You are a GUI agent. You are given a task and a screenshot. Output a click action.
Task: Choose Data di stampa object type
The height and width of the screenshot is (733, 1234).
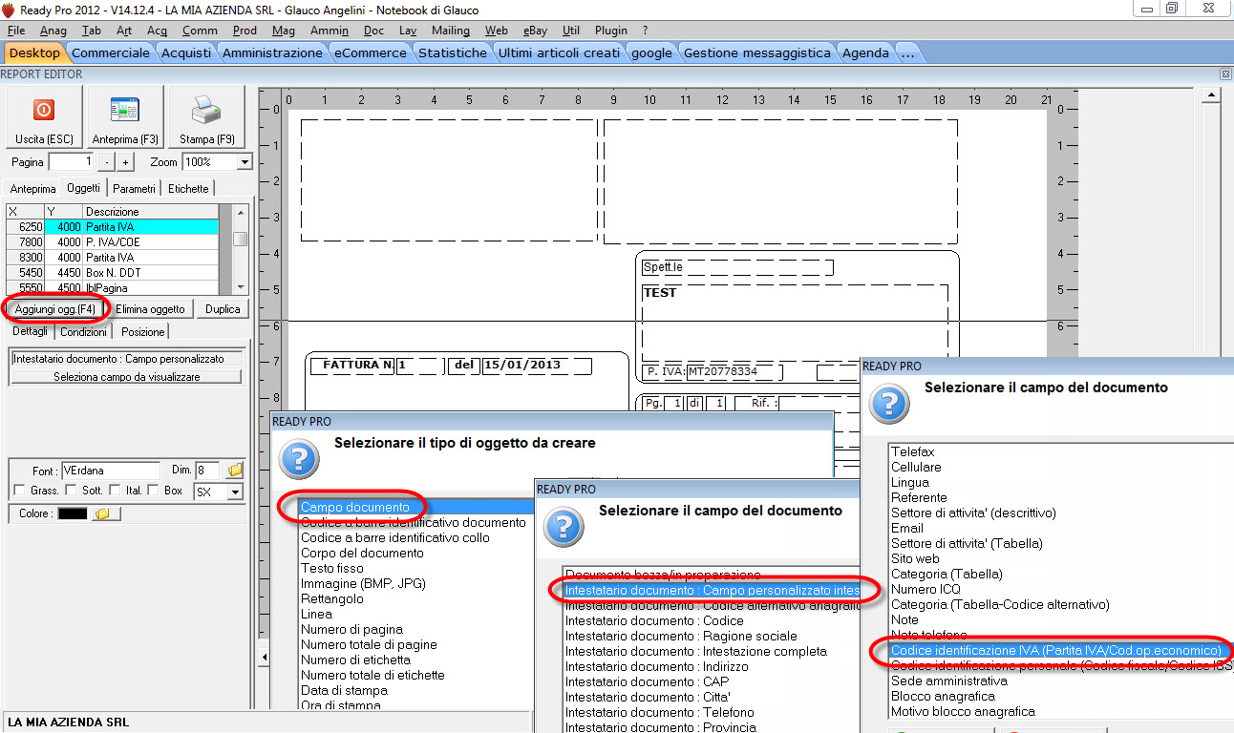coord(344,690)
